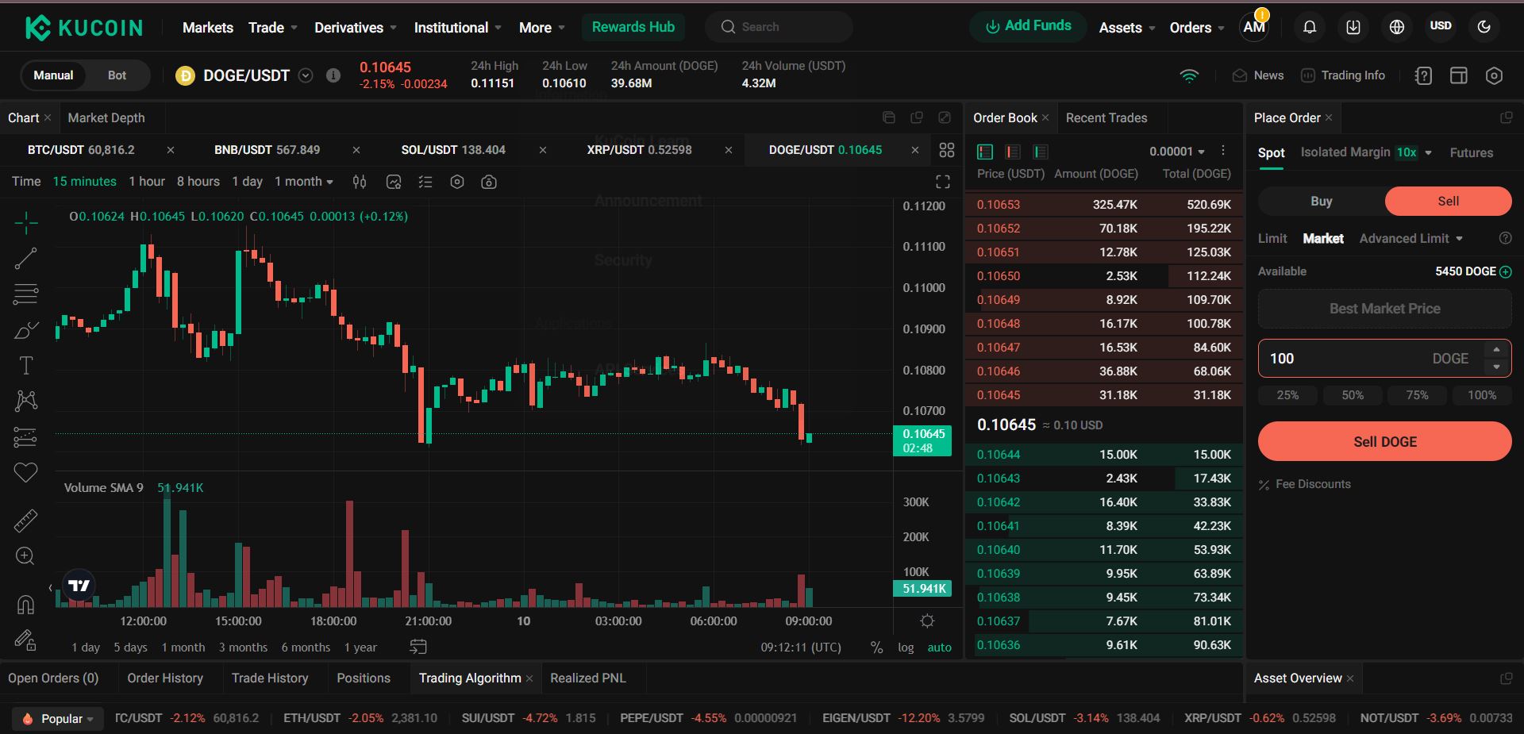Toggle magnet mode on chart
Viewport: 1524px width, 734px height.
(25, 605)
